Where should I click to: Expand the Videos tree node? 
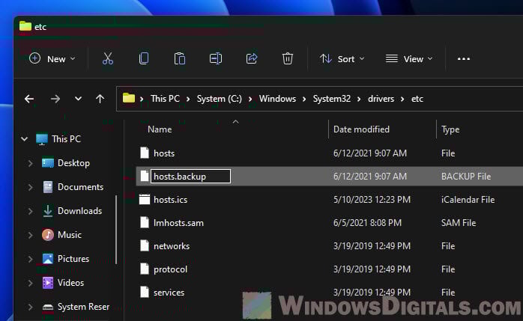[31, 283]
